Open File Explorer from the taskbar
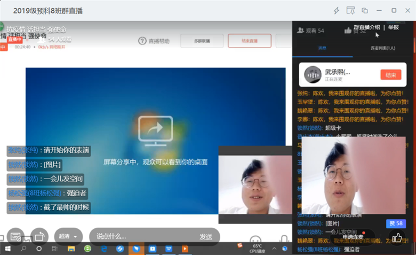Screen dimensions: 416x255 pyautogui.click(x=71, y=249)
